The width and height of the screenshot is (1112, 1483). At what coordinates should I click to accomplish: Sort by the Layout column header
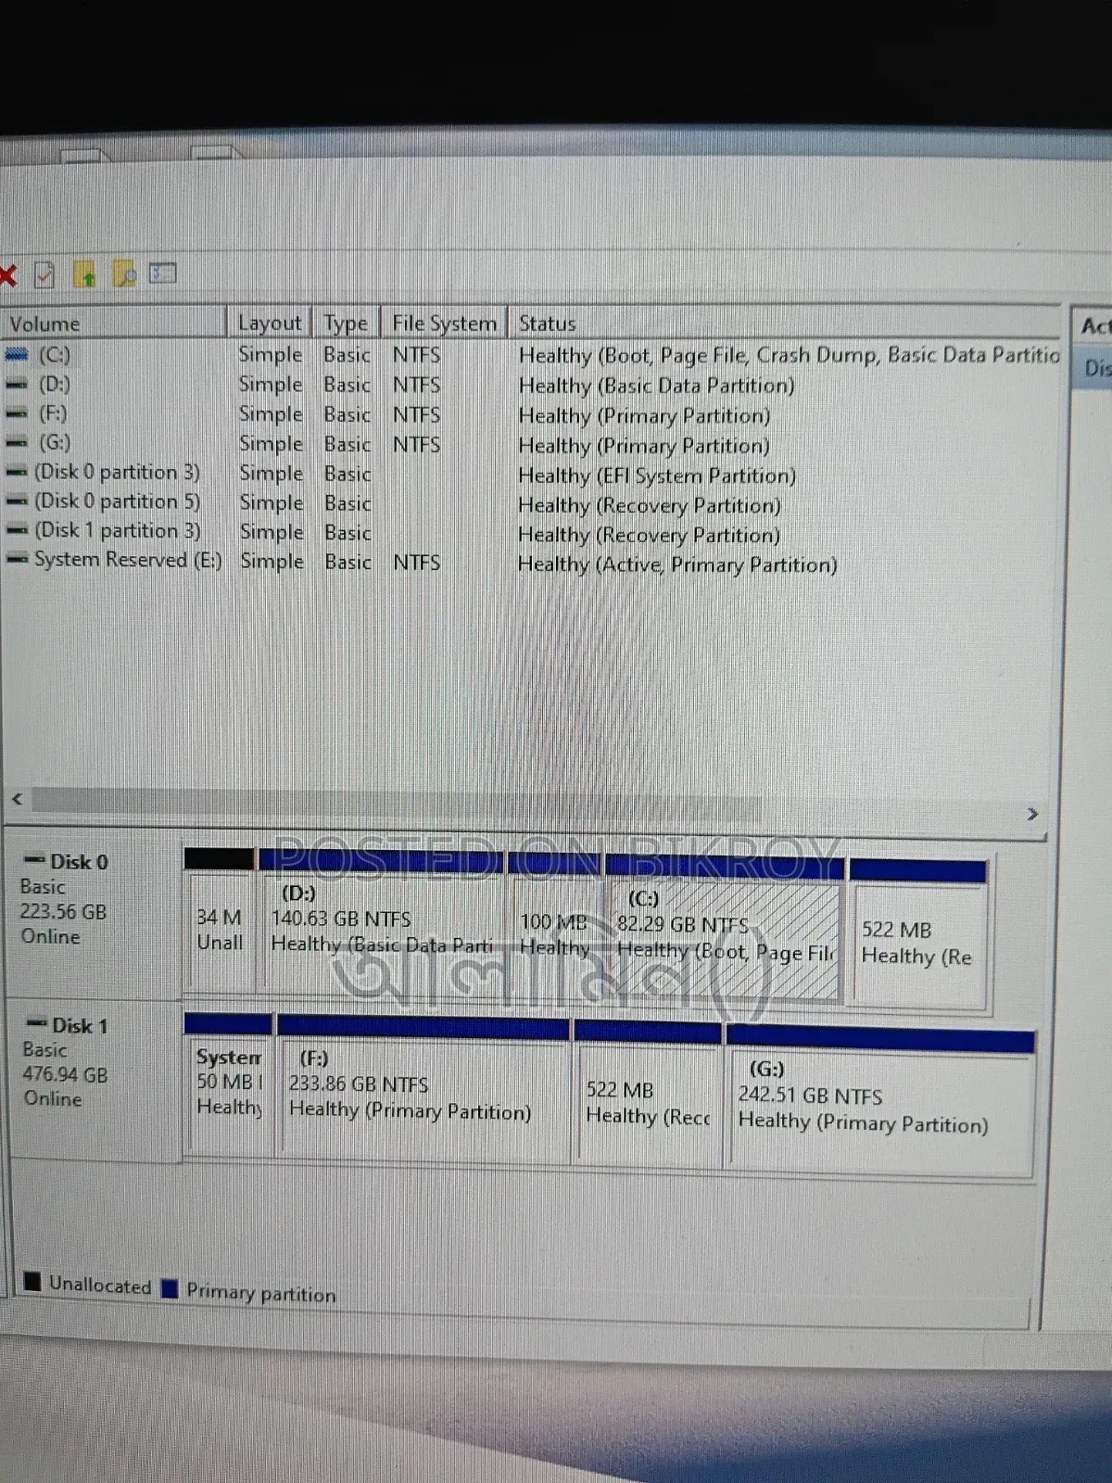click(269, 323)
